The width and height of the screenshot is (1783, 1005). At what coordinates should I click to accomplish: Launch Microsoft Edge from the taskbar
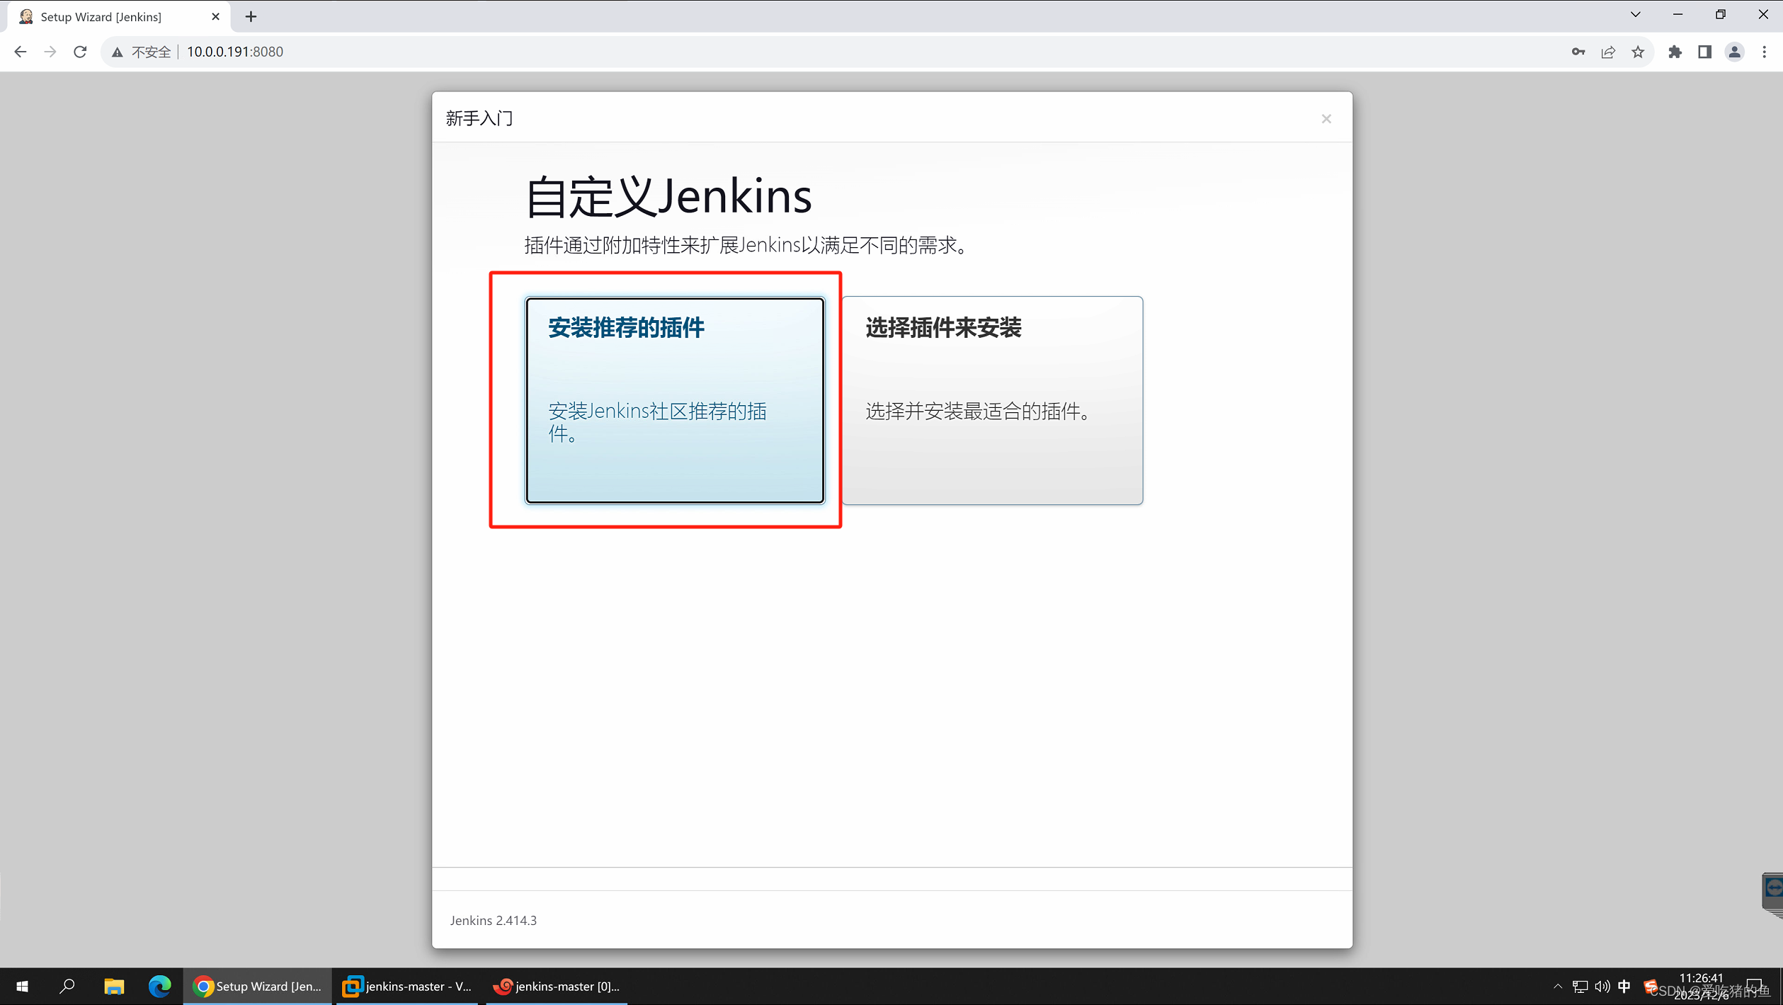click(160, 986)
